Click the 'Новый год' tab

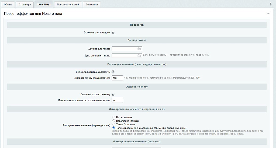(44, 5)
